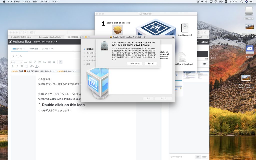Image resolution: width=256 pixels, height=160 pixels.
Task: Select screenshot 2017-12...0.46.png thumbnail on desktop
Action: pos(250,27)
